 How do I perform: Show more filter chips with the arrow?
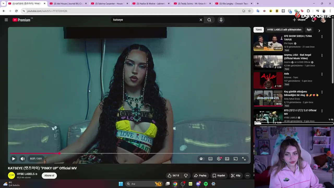coord(319,31)
